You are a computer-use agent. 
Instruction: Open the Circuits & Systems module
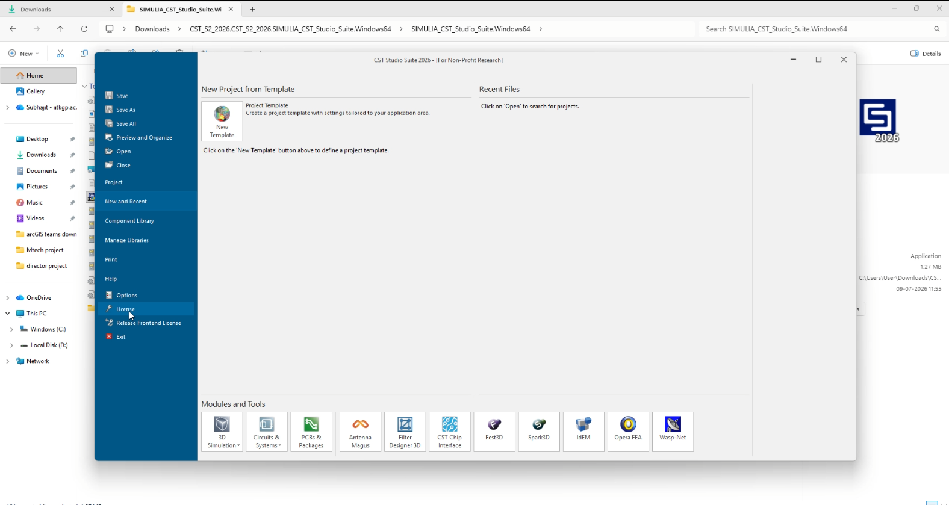click(267, 432)
